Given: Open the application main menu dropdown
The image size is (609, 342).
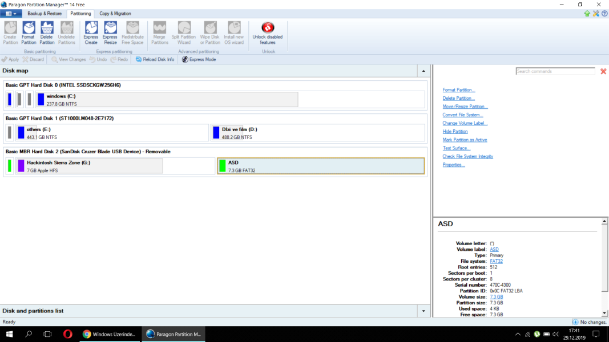Looking at the screenshot, I should (x=11, y=13).
